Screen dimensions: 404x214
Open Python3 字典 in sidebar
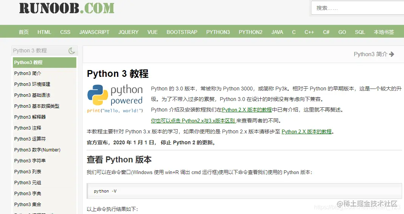[28, 193]
